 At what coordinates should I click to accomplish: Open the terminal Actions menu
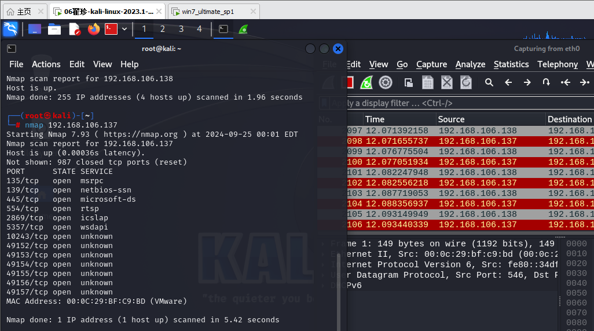tap(46, 64)
